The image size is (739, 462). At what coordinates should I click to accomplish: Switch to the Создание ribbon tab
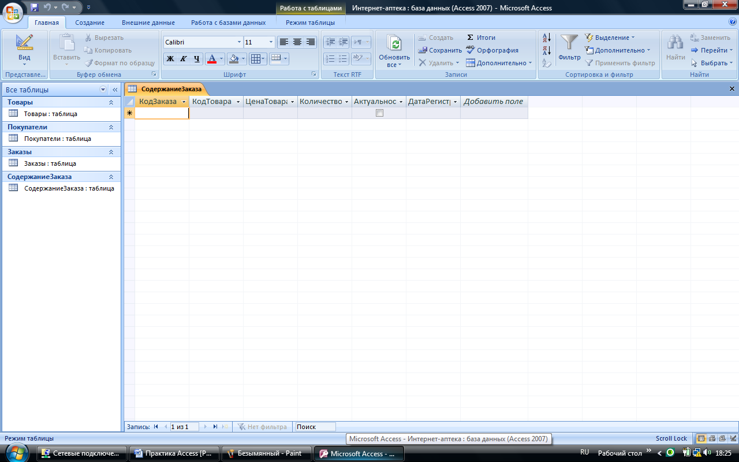coord(89,23)
